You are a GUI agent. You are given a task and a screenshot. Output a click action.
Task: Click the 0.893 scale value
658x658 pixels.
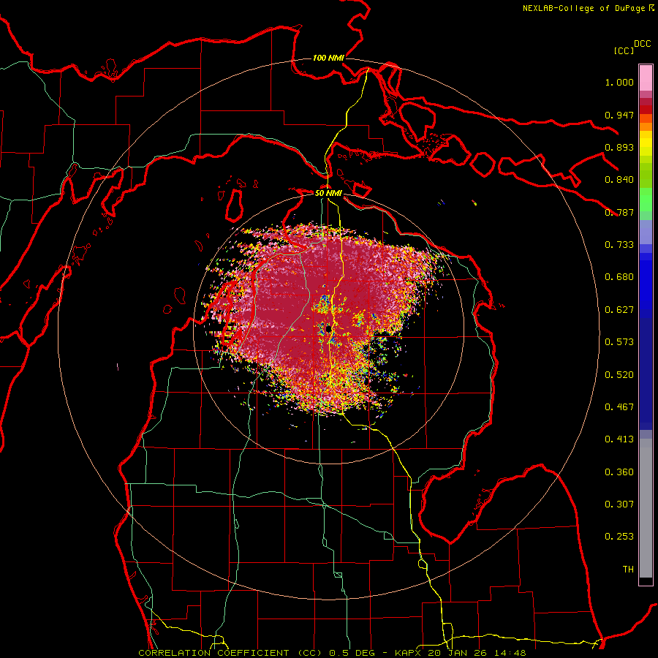coord(619,147)
